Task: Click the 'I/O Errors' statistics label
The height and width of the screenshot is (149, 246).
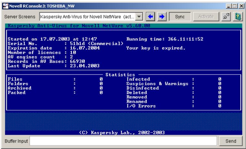Action: coord(141,106)
